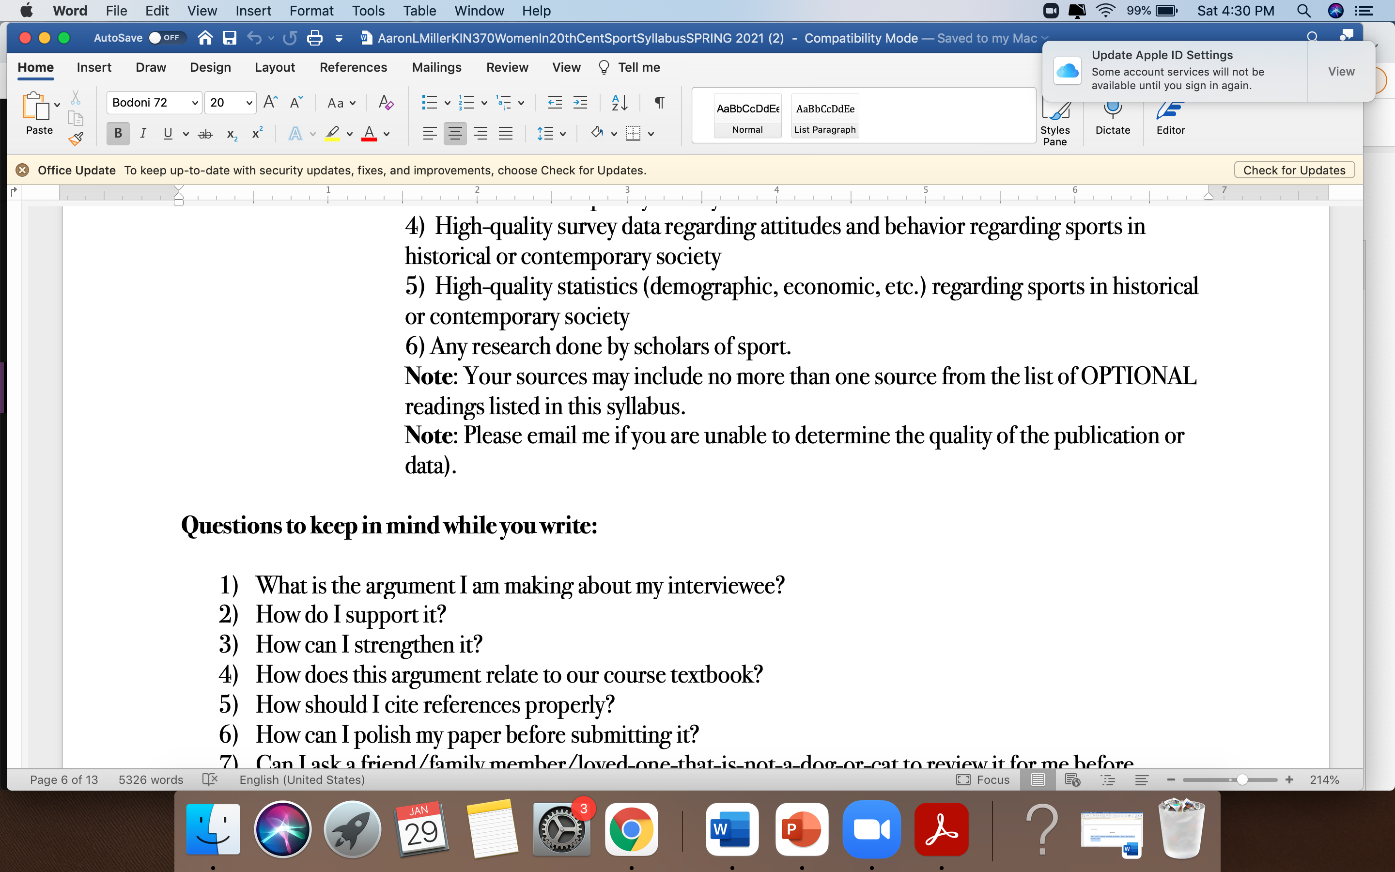Justify the text
Image resolution: width=1395 pixels, height=872 pixels.
506,134
